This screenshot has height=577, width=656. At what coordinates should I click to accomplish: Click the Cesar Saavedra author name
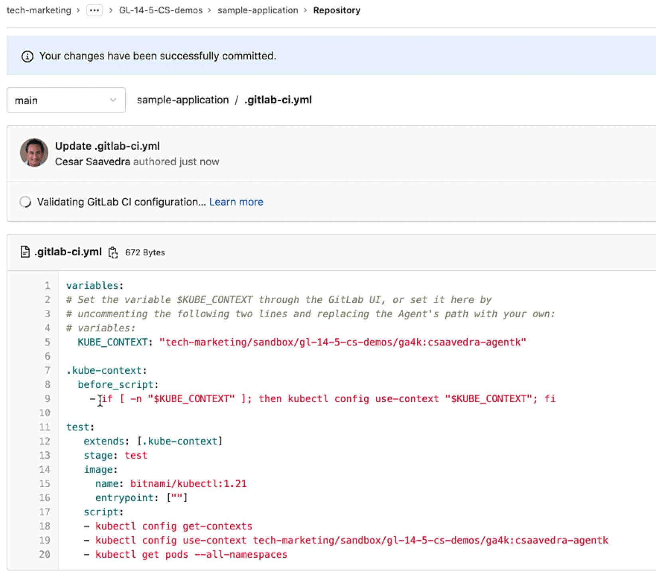click(92, 162)
